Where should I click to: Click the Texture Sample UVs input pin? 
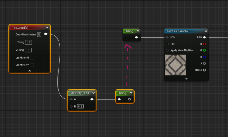(x=167, y=37)
